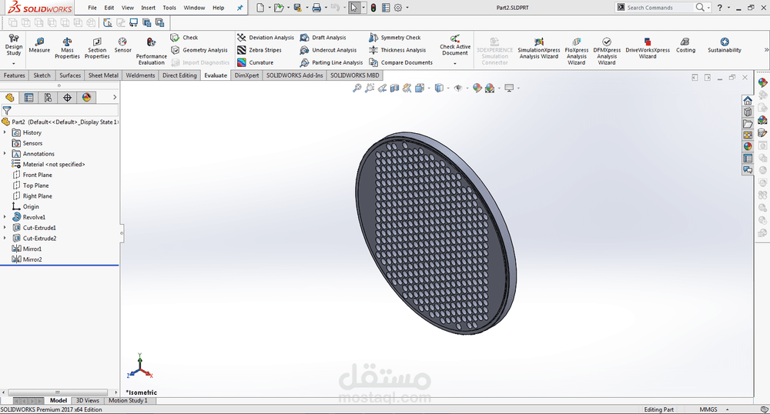
Task: Click the Sustainability icon
Action: click(x=725, y=42)
